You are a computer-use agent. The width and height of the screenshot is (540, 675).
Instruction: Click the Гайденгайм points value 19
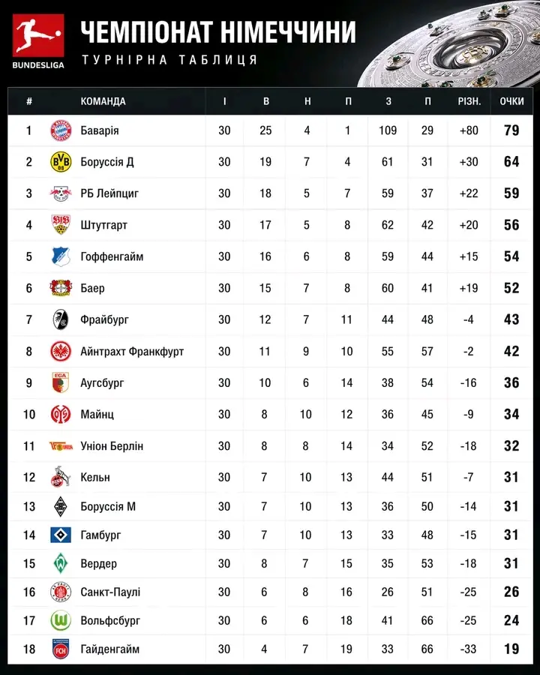pyautogui.click(x=511, y=649)
